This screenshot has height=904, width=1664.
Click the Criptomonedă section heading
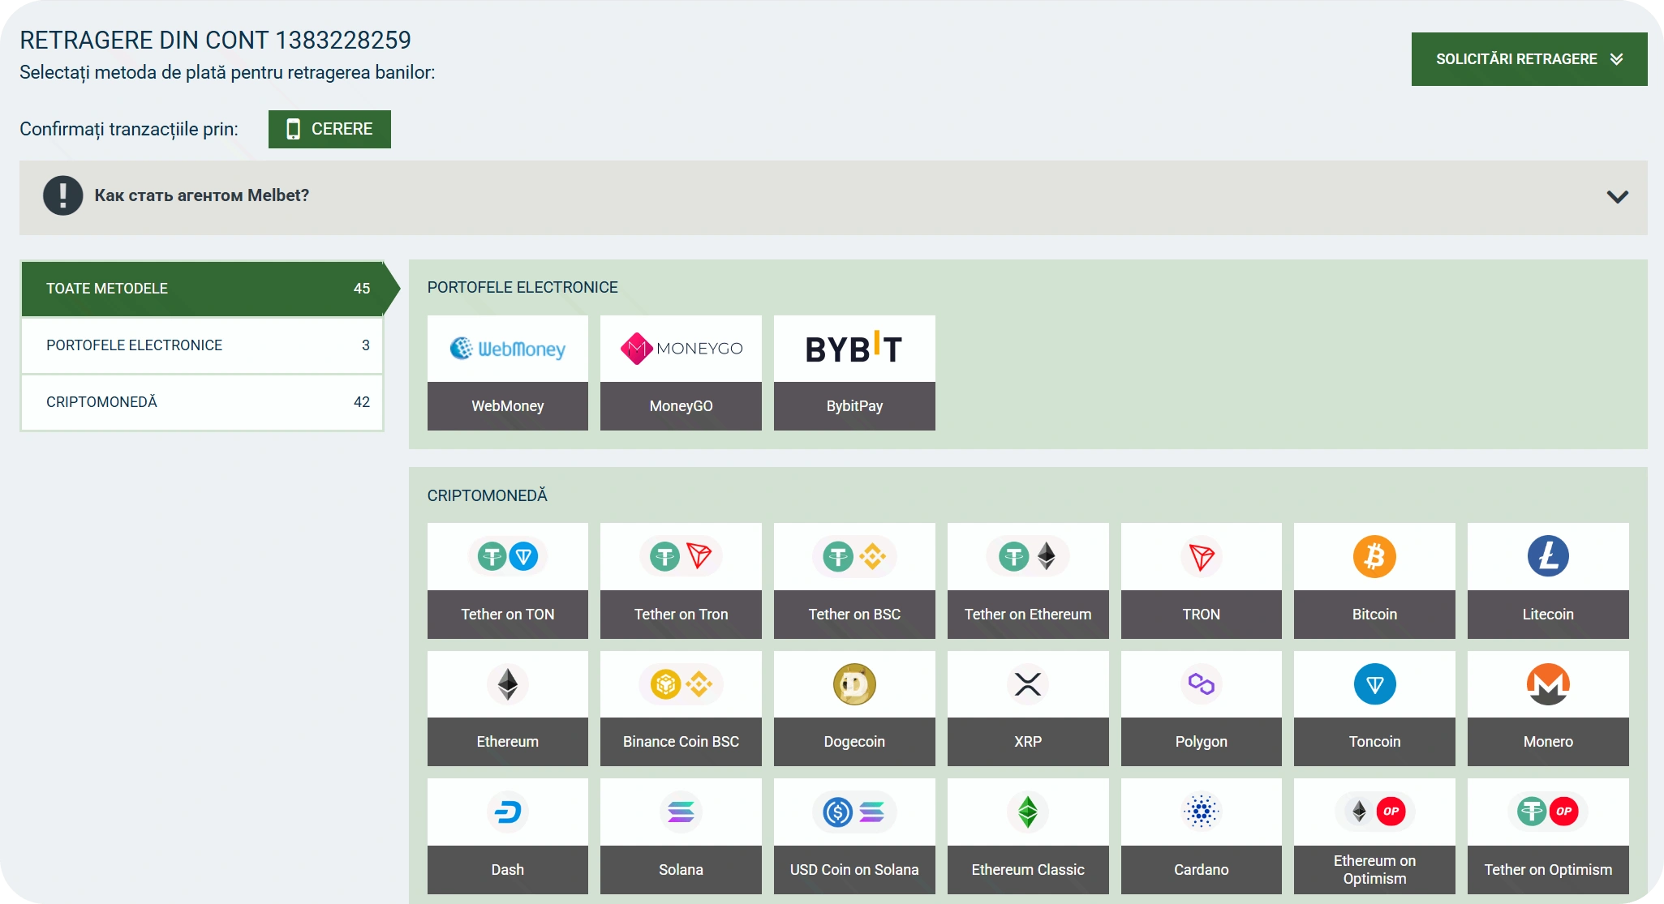coord(488,495)
